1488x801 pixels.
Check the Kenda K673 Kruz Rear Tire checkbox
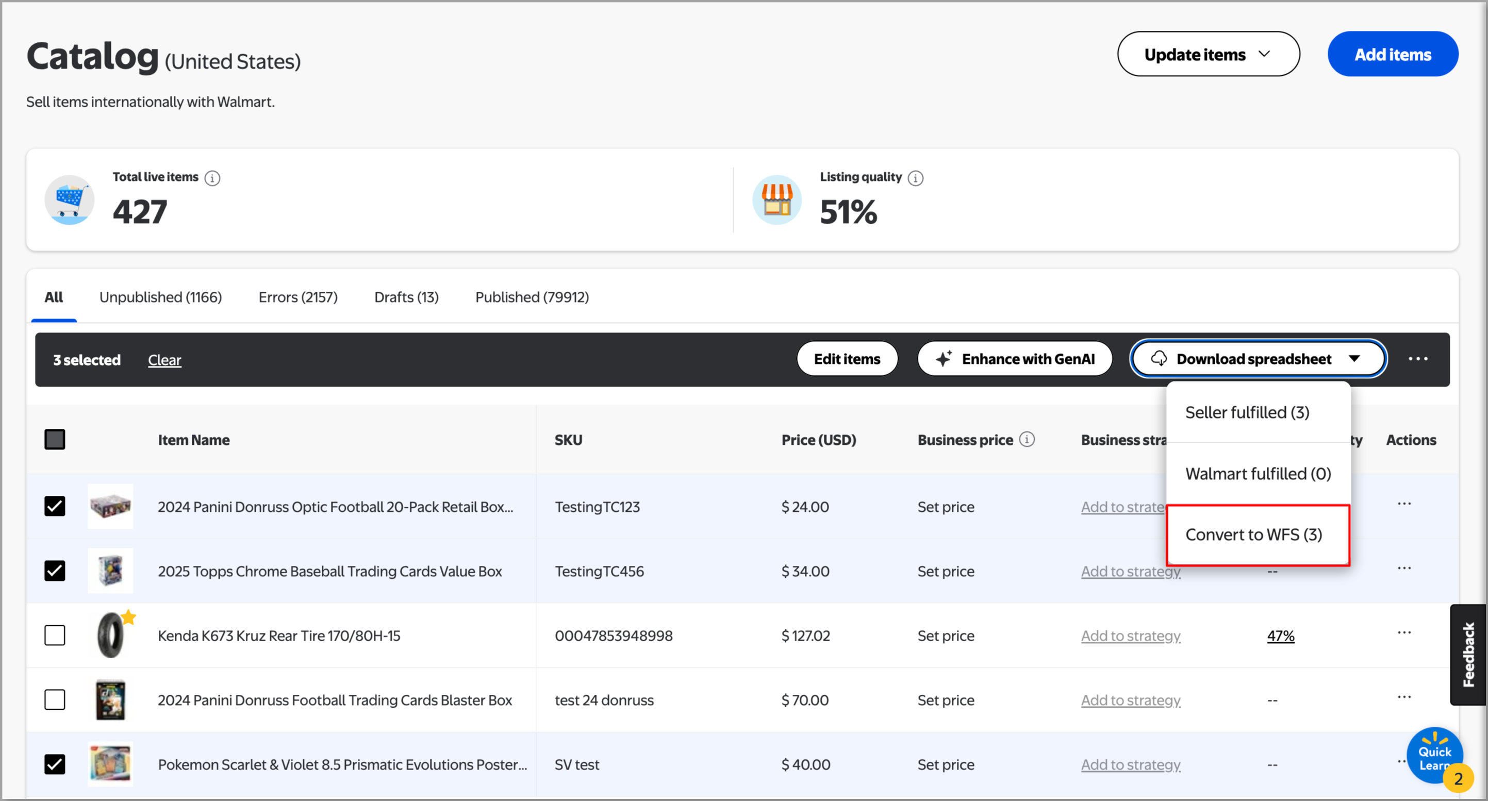(x=55, y=635)
